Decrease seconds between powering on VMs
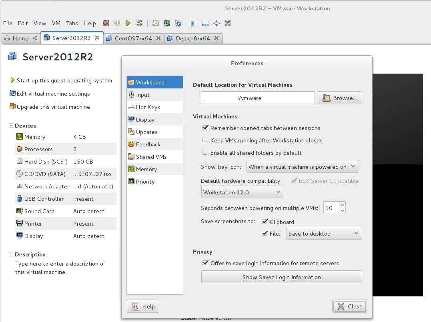Viewport: 431px width, 322px height. (342, 211)
